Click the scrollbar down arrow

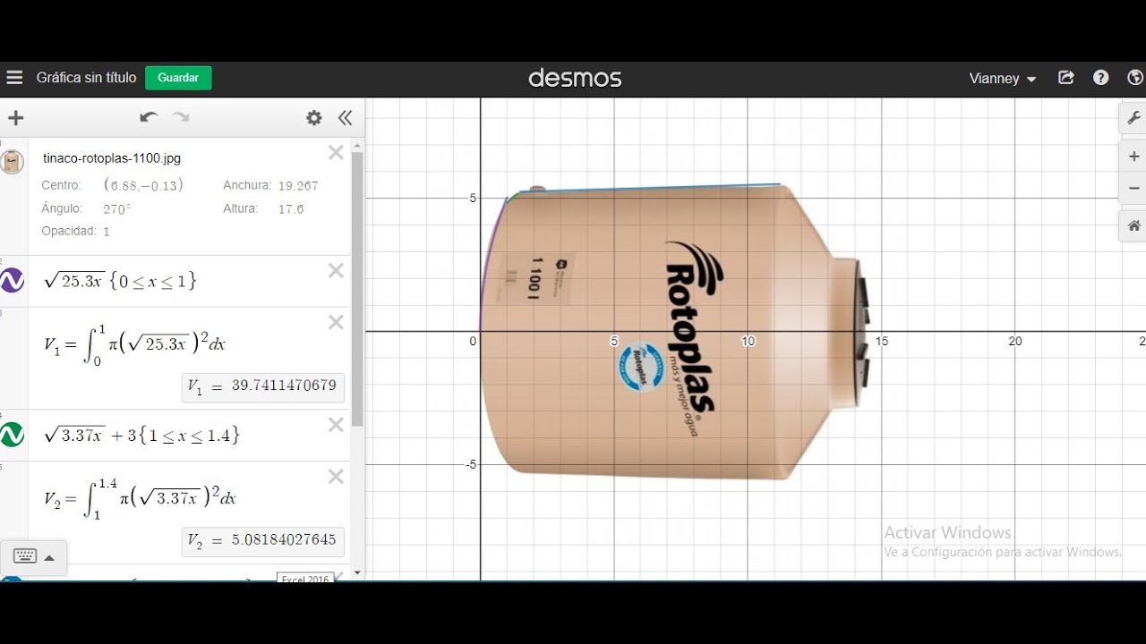pyautogui.click(x=357, y=572)
